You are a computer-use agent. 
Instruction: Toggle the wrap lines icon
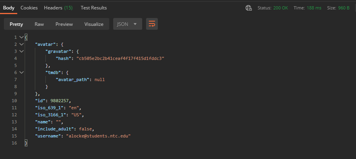(x=152, y=24)
